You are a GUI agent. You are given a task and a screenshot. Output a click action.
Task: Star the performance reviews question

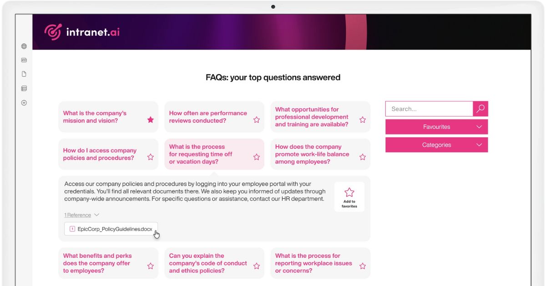[x=257, y=120]
